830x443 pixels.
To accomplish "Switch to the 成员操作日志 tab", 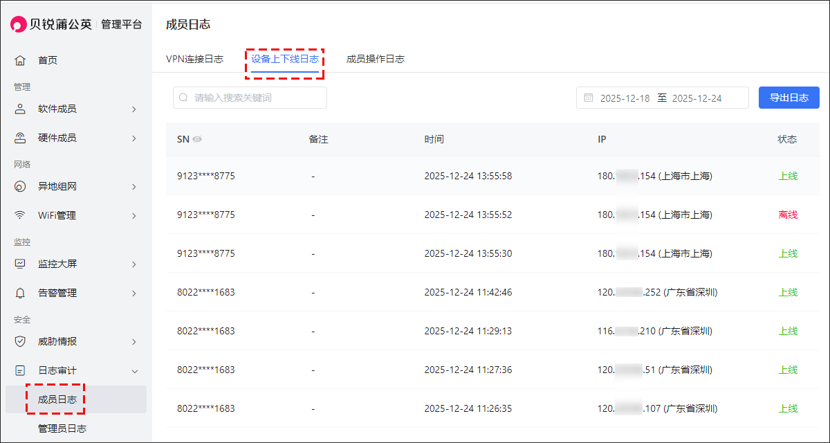I will (375, 59).
